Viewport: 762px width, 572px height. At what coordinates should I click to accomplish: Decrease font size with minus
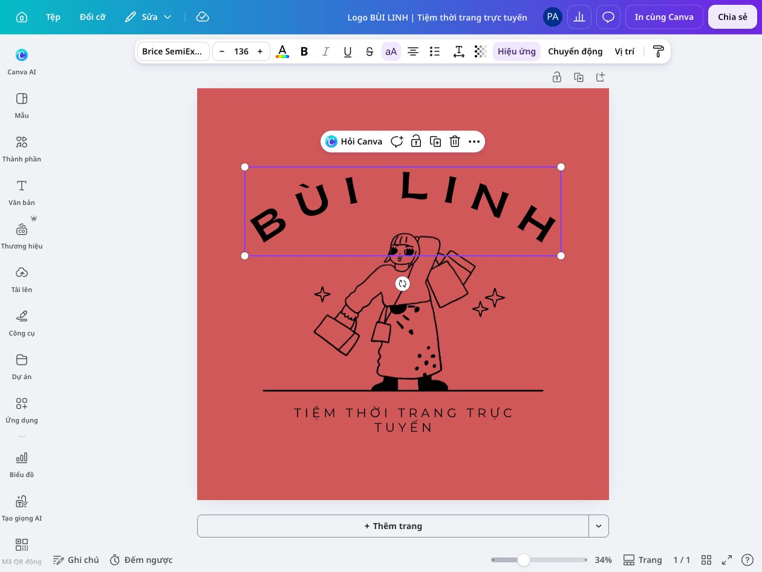pos(222,51)
